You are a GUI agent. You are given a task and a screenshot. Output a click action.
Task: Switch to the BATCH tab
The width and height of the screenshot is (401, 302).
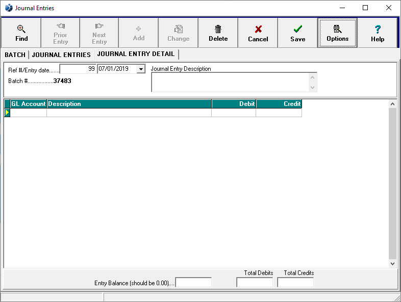tap(15, 54)
